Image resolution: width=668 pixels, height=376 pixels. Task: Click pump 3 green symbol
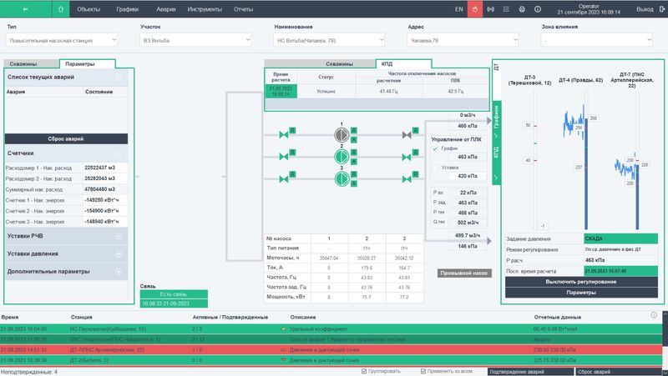(x=341, y=174)
